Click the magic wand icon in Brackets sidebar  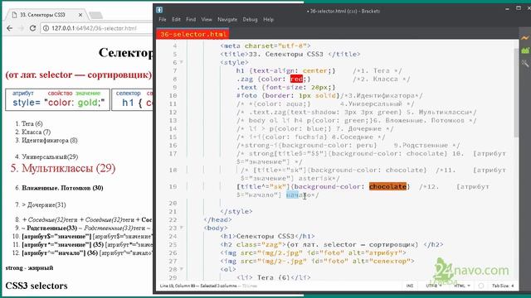click(525, 63)
